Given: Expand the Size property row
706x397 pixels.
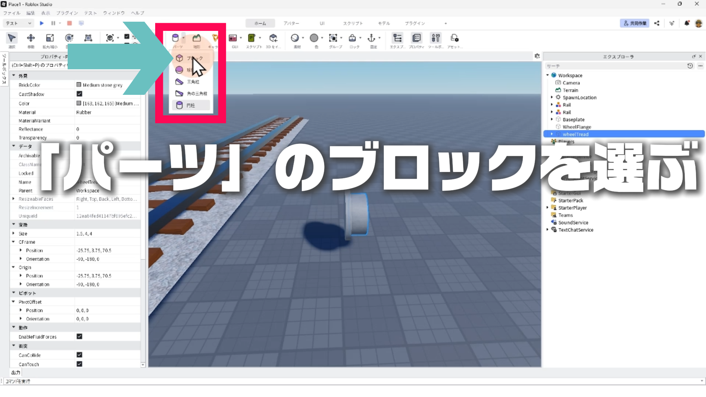Looking at the screenshot, I should [x=14, y=233].
